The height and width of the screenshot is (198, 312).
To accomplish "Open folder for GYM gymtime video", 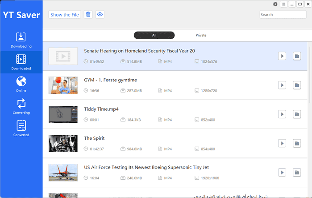I will tap(297, 85).
